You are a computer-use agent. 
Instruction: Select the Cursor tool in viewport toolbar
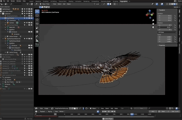tap(37, 15)
